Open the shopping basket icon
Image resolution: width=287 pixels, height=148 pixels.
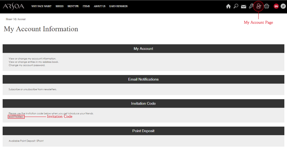pyautogui.click(x=266, y=6)
